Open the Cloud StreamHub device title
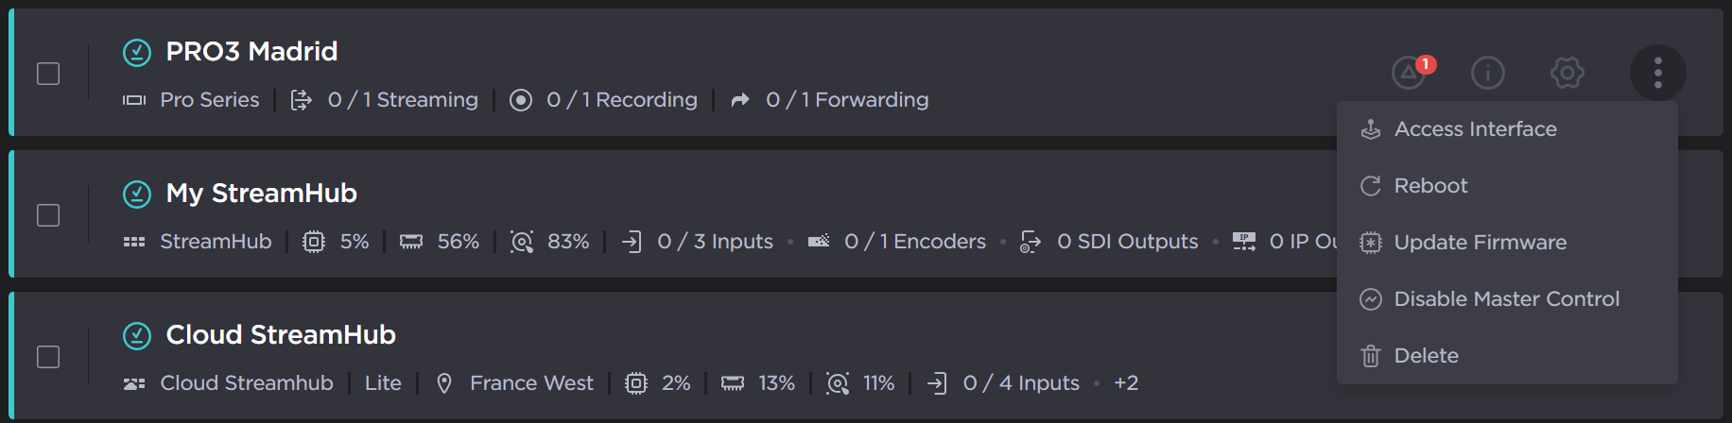This screenshot has width=1732, height=423. (281, 335)
